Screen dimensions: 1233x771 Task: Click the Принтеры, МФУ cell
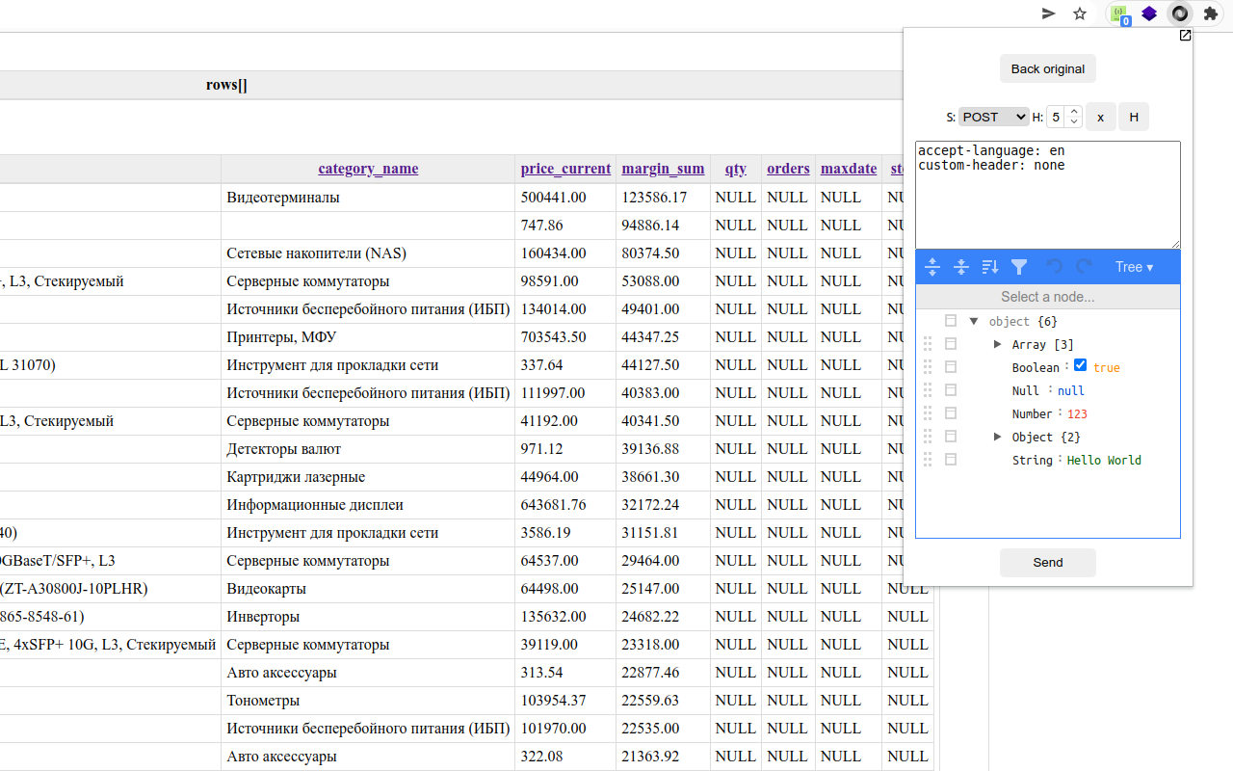(x=368, y=336)
